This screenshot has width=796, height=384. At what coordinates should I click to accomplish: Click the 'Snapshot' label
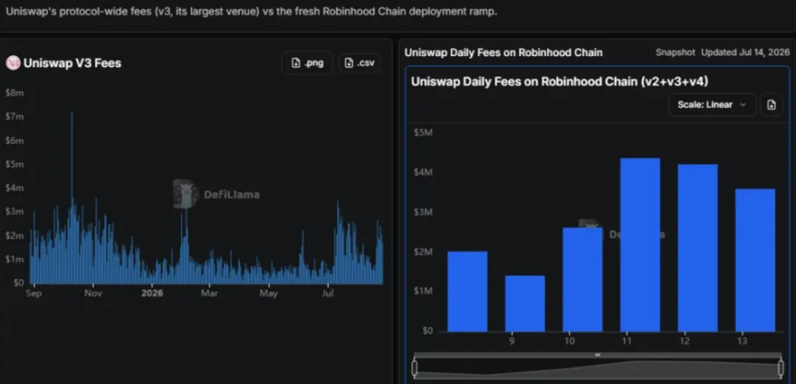click(x=676, y=52)
